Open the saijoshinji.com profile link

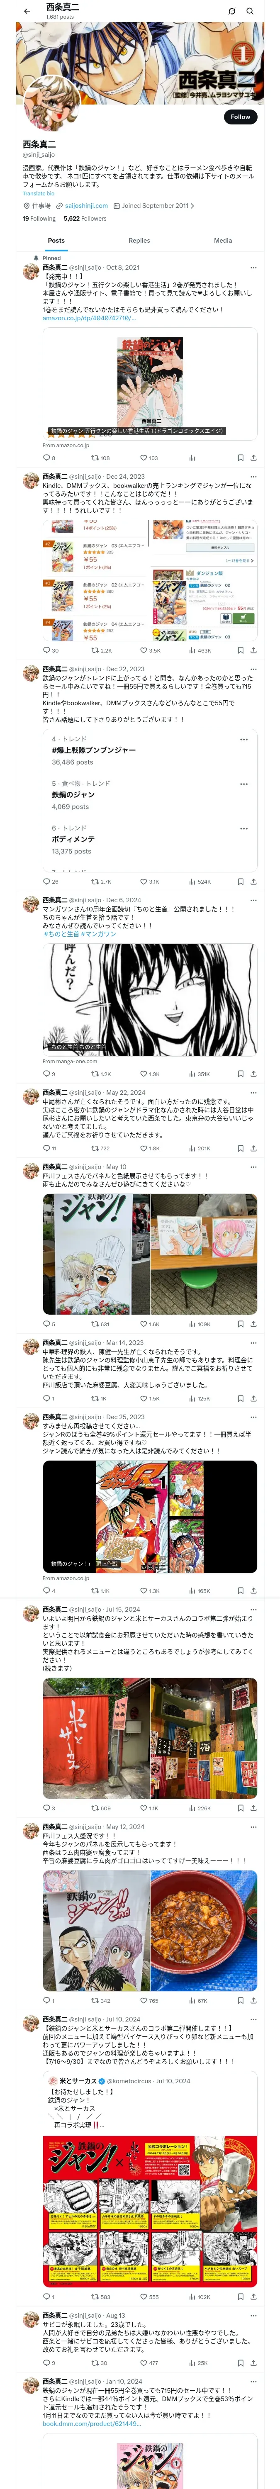[86, 206]
